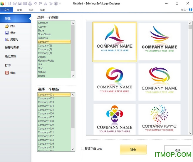
Task: Open the 视图 ribbon tab
Action: [43, 10]
